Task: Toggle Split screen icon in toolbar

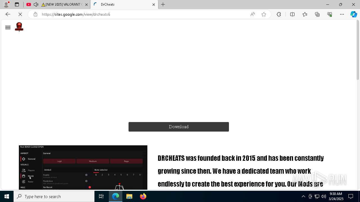Action: point(292,14)
